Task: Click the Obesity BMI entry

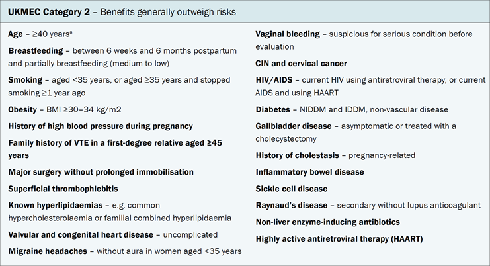Action: pyautogui.click(x=65, y=110)
